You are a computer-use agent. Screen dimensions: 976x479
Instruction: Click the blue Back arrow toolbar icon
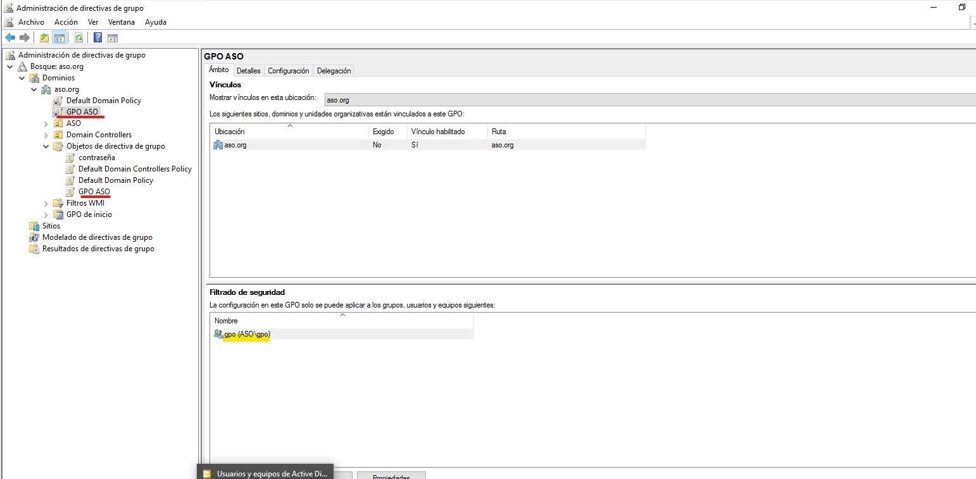[10, 38]
